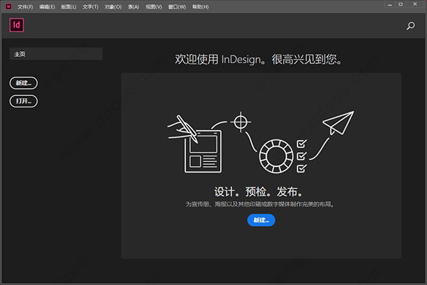This screenshot has height=285, width=427.
Task: Click the 设计。预检。发布。 heading
Action: click(x=258, y=192)
